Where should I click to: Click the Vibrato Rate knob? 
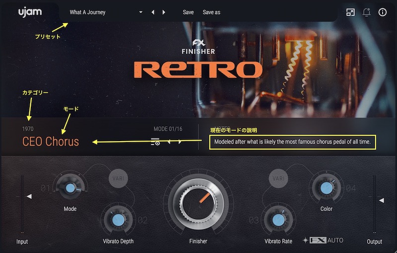[x=278, y=220]
